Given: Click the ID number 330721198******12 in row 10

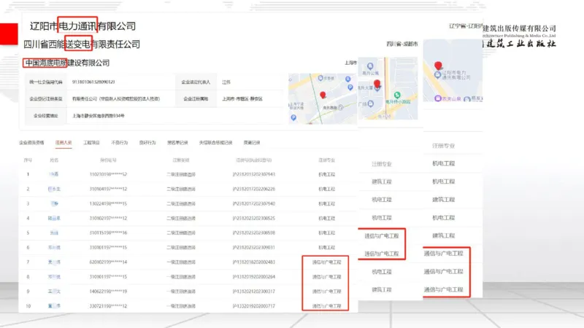Looking at the screenshot, I should coord(108,306).
